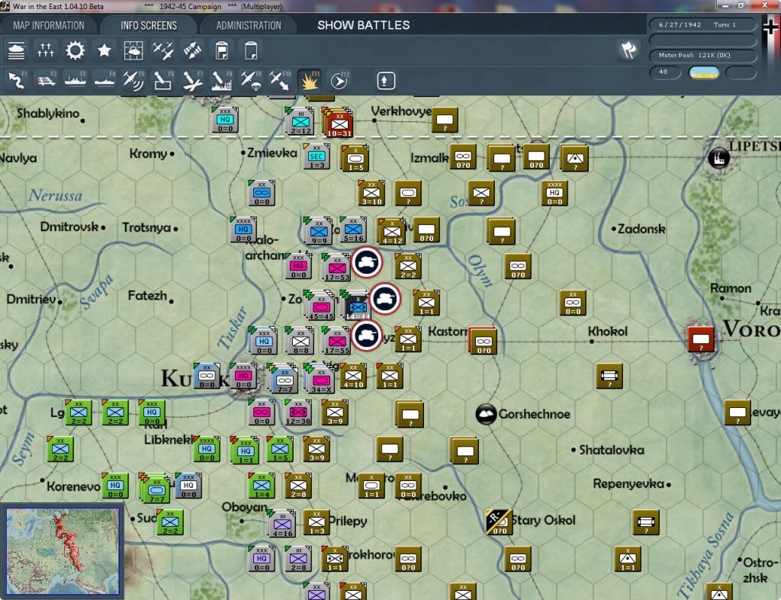
Task: Select F6 bomb unit mode icon
Action: point(163,81)
